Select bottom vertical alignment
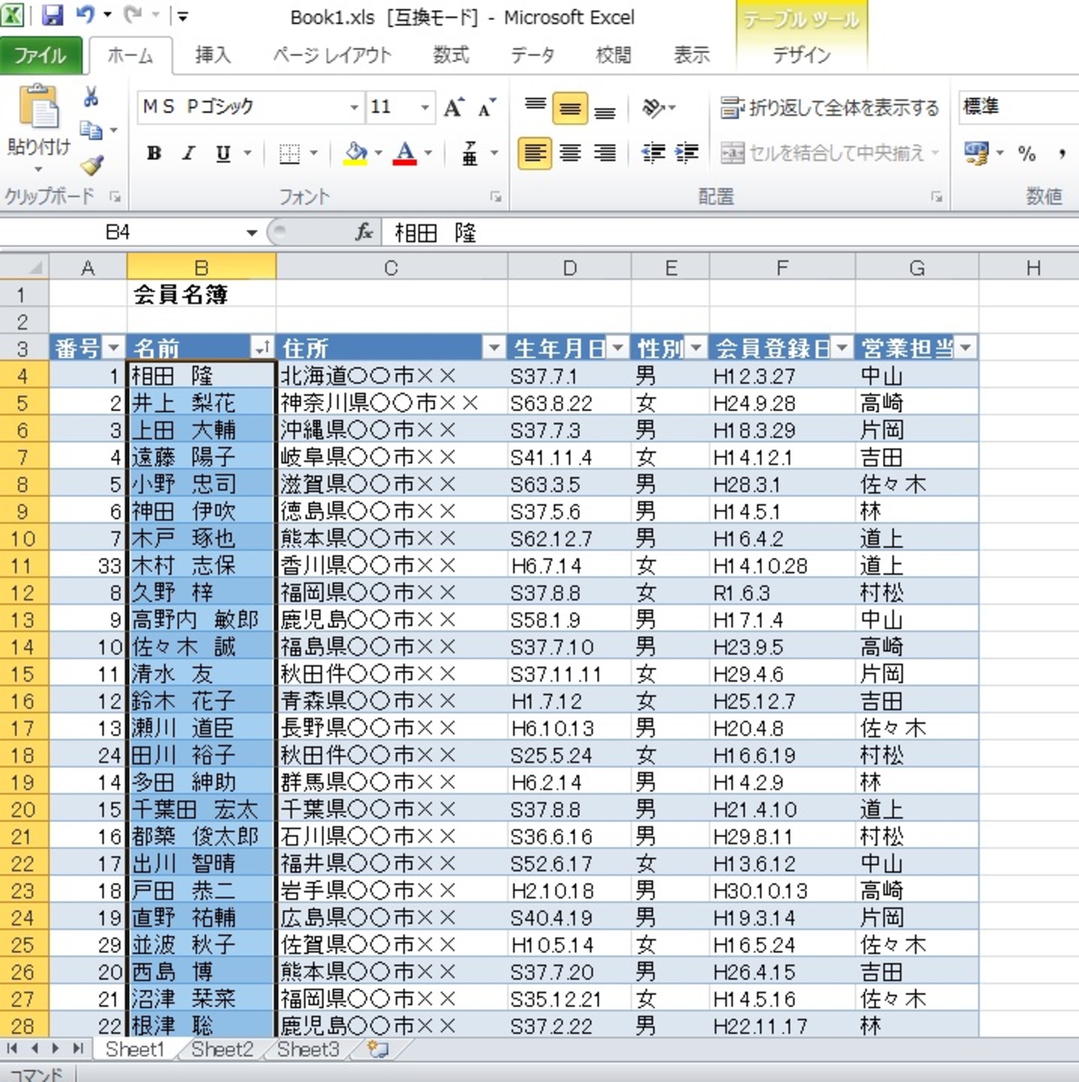The height and width of the screenshot is (1082, 1079). (x=605, y=111)
